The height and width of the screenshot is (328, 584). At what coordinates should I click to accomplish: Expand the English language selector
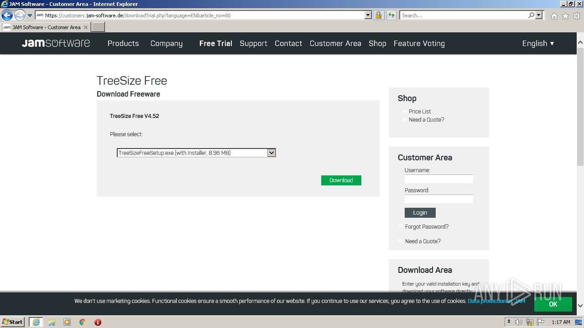[x=538, y=43]
